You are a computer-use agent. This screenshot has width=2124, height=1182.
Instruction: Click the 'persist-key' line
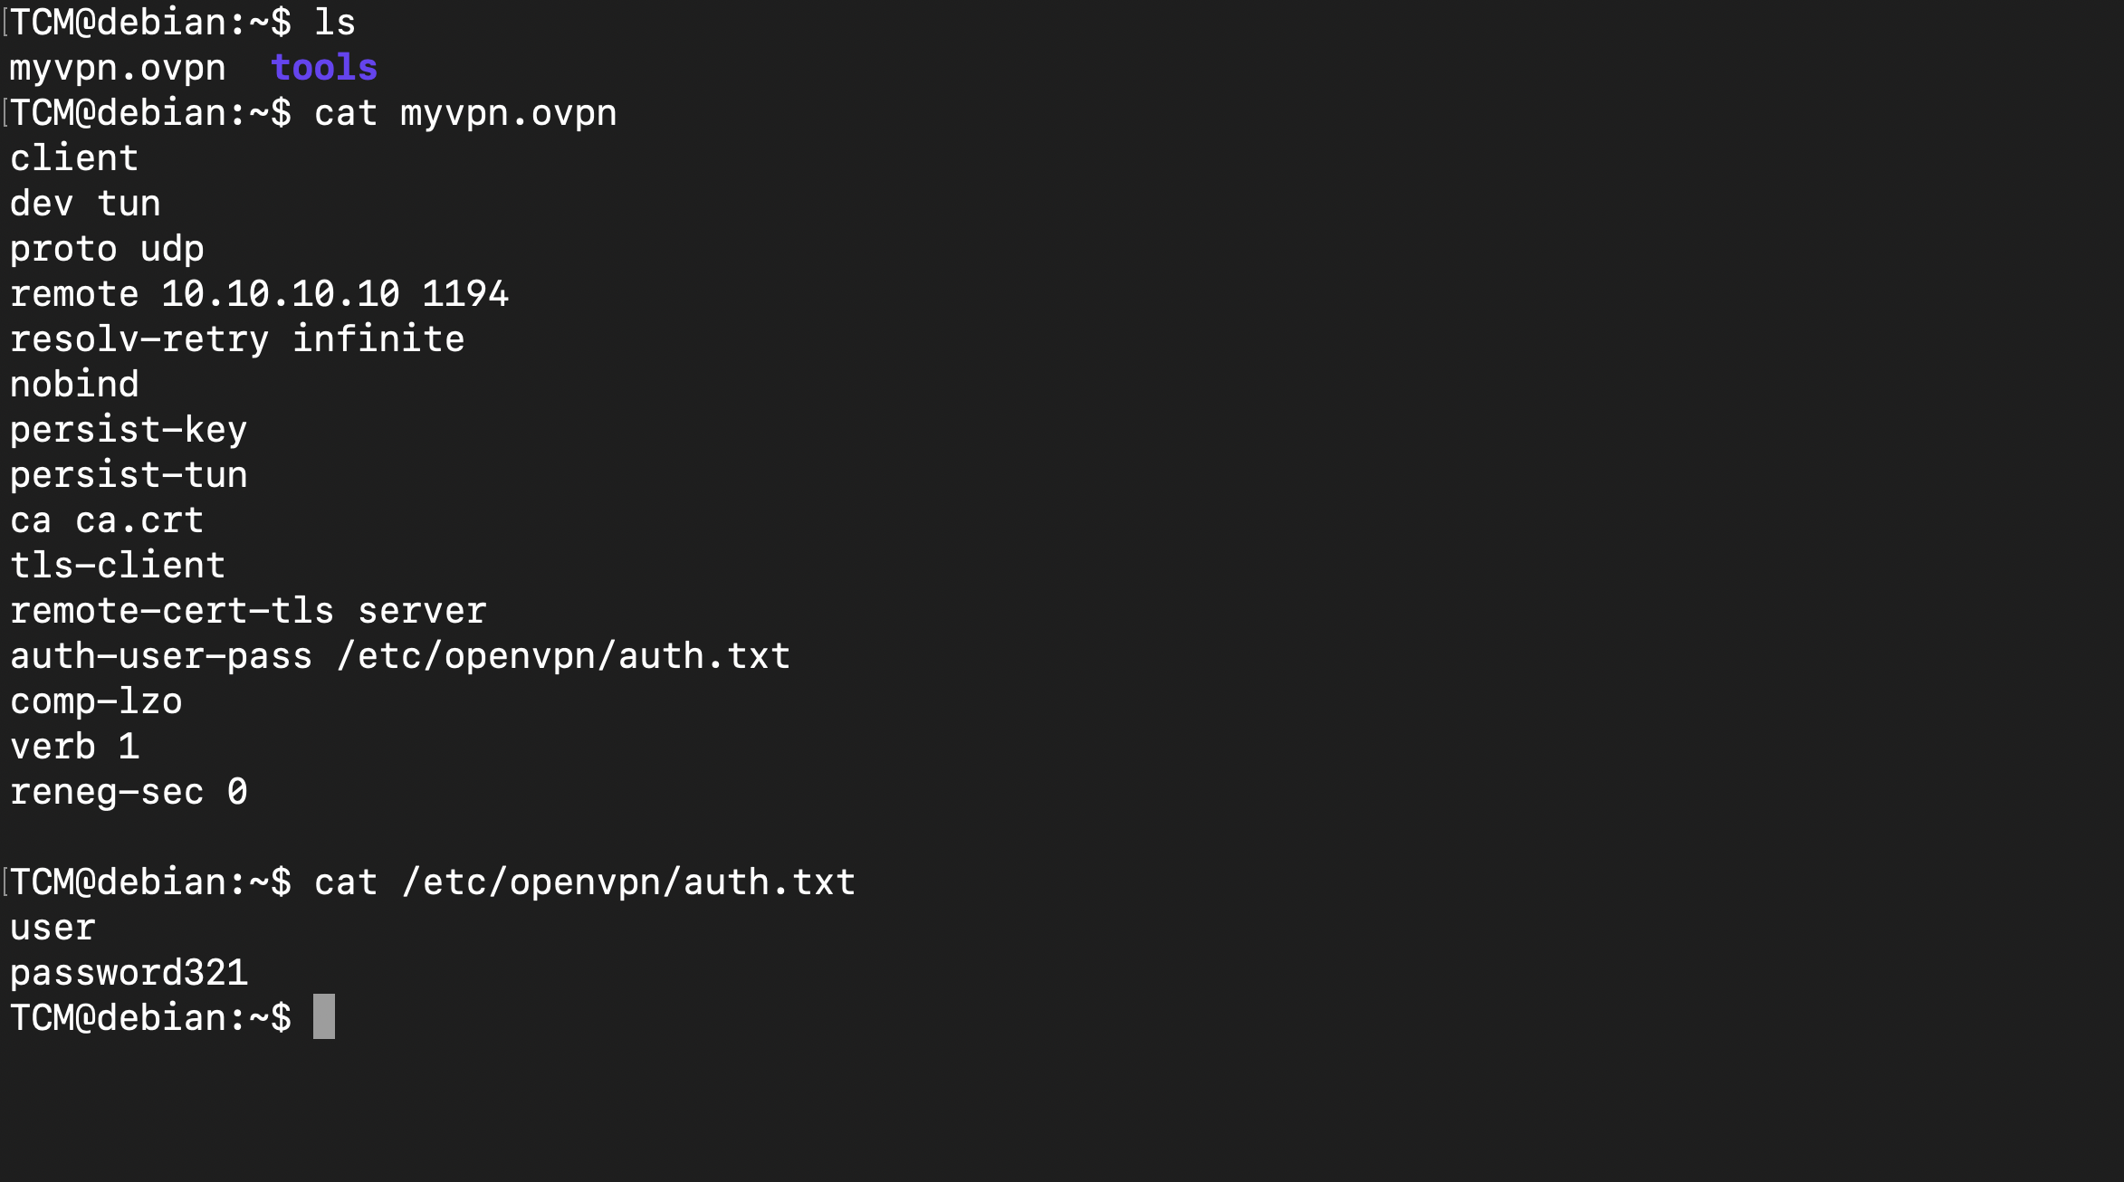129,431
